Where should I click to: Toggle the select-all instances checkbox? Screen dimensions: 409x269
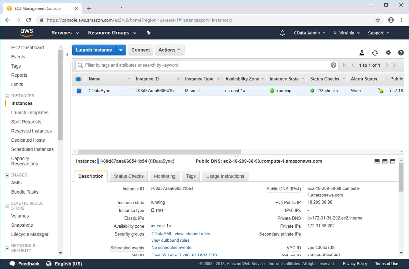tap(78, 79)
